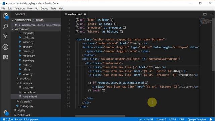Open the Search view in activity bar

click(x=5, y=26)
